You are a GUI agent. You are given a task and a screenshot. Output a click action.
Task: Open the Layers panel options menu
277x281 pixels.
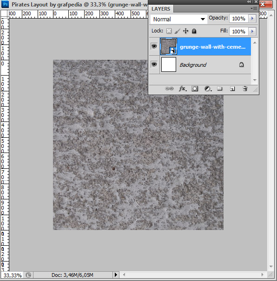pos(254,8)
